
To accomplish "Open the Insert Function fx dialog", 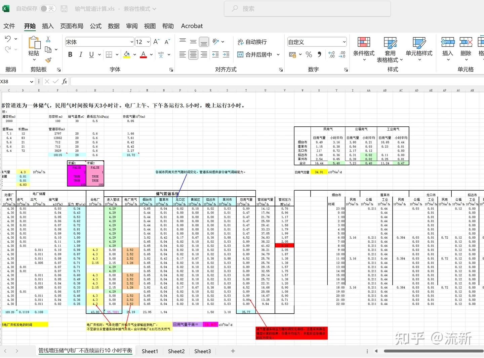I will [x=65, y=81].
